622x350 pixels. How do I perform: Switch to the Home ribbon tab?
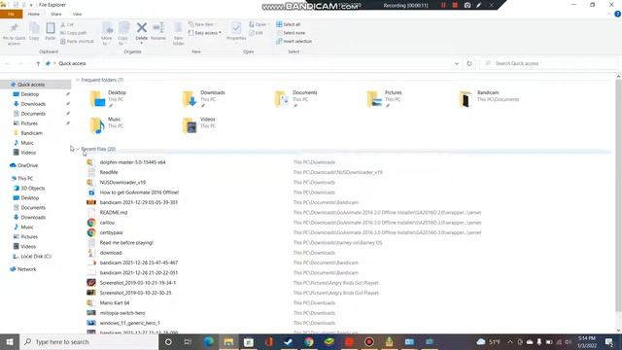click(34, 14)
